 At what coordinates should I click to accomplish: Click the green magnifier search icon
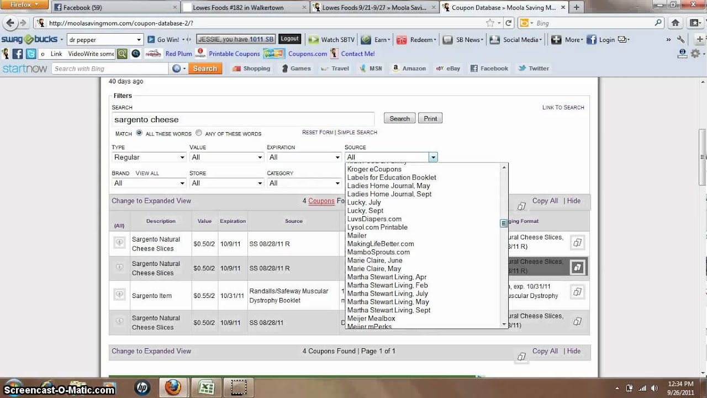pyautogui.click(x=122, y=54)
